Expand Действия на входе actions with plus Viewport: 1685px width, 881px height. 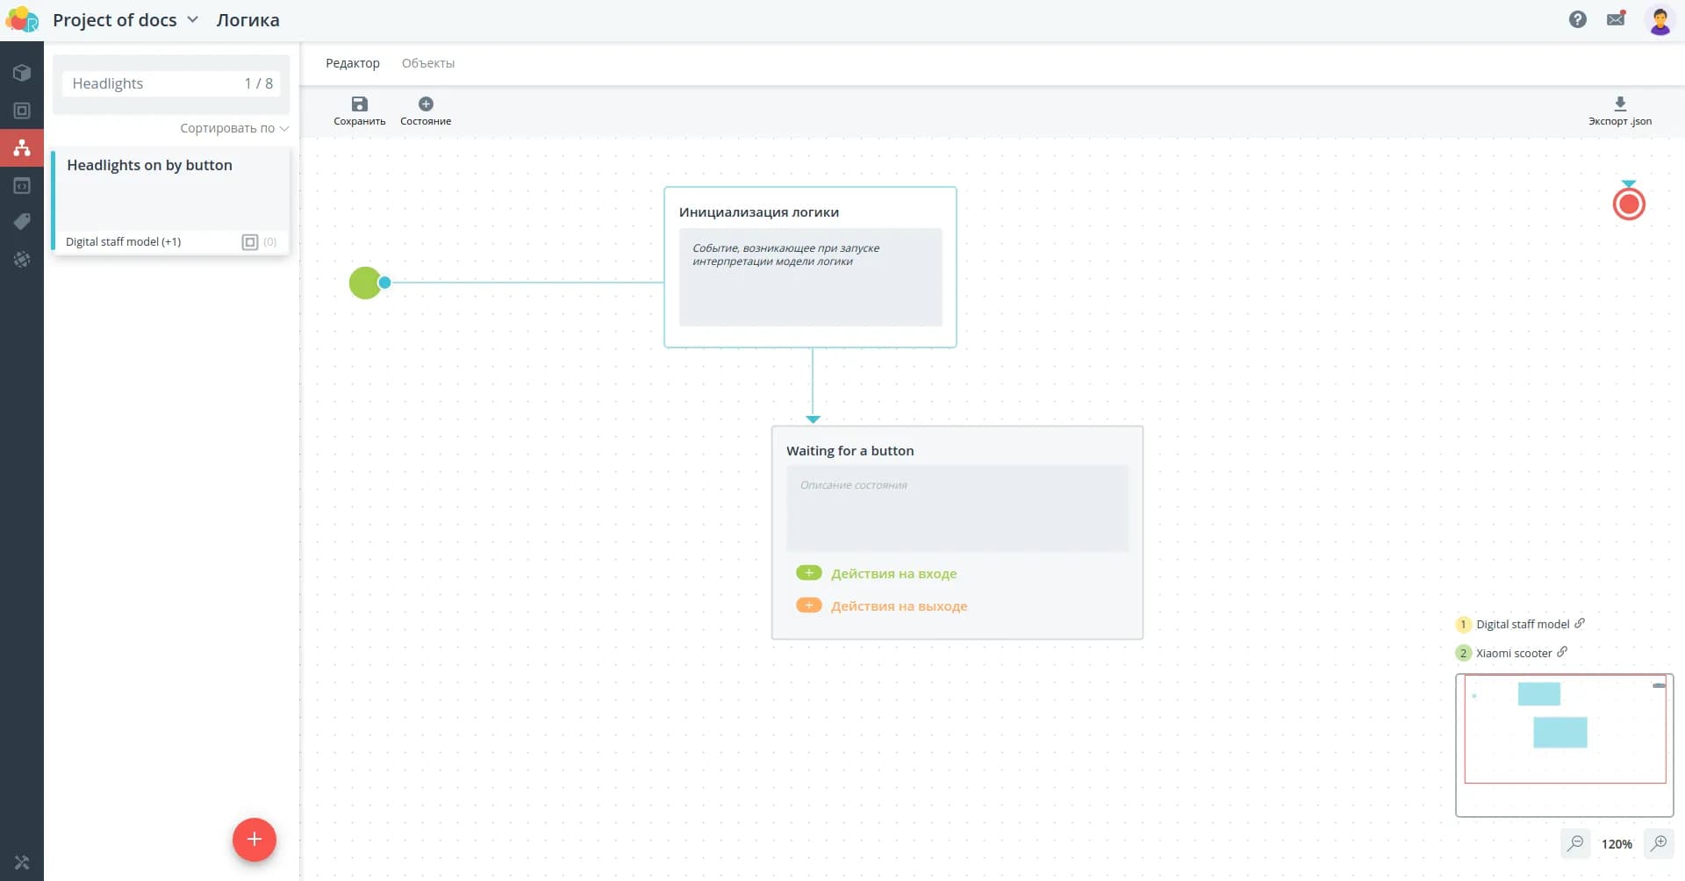point(808,573)
